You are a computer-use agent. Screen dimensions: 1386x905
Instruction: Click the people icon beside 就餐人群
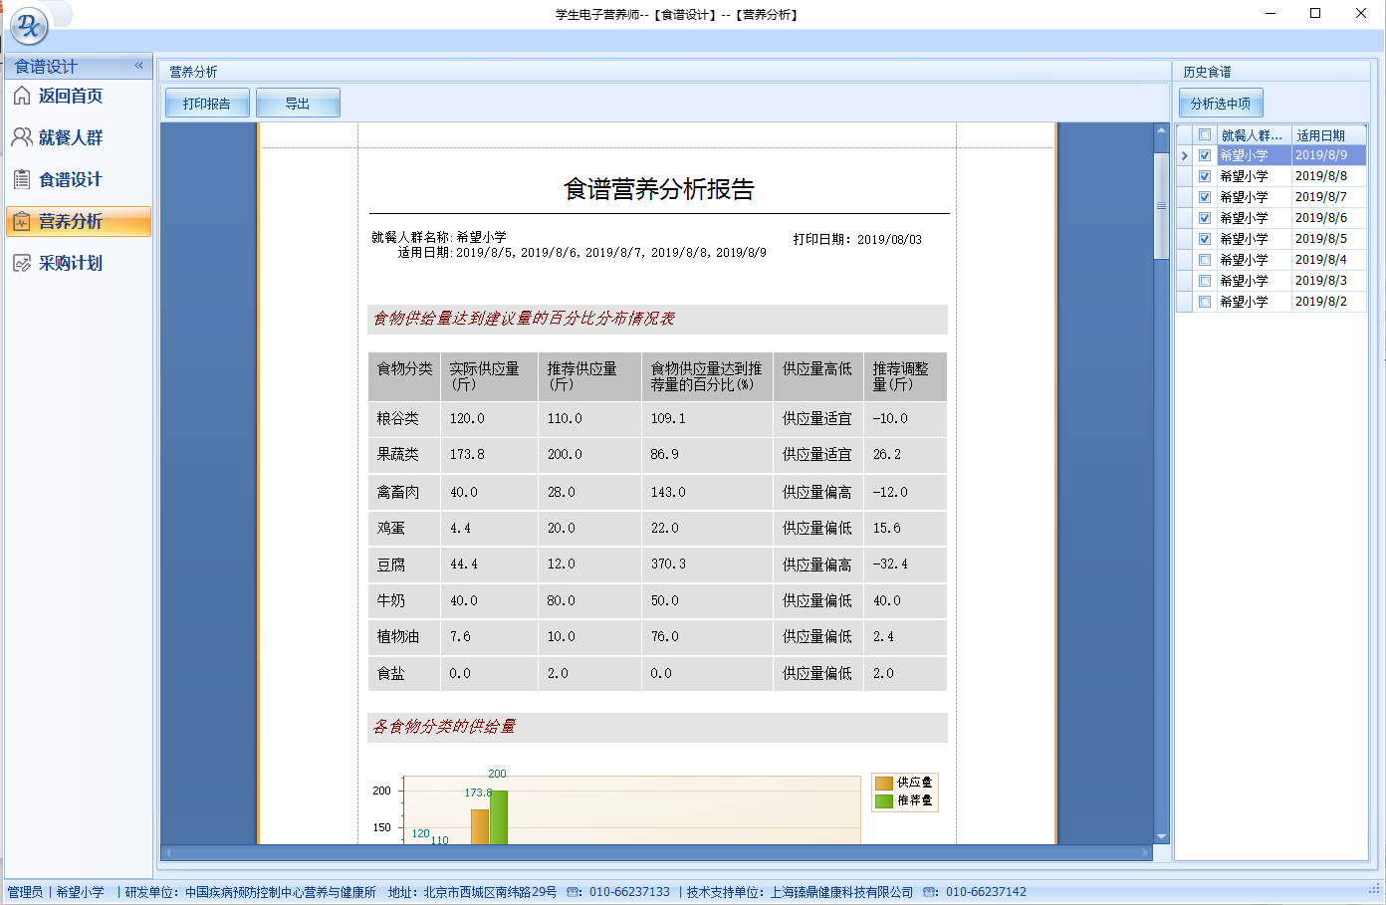22,137
